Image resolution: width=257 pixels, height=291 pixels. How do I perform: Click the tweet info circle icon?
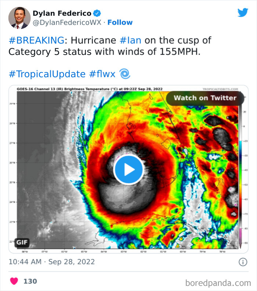point(243,262)
